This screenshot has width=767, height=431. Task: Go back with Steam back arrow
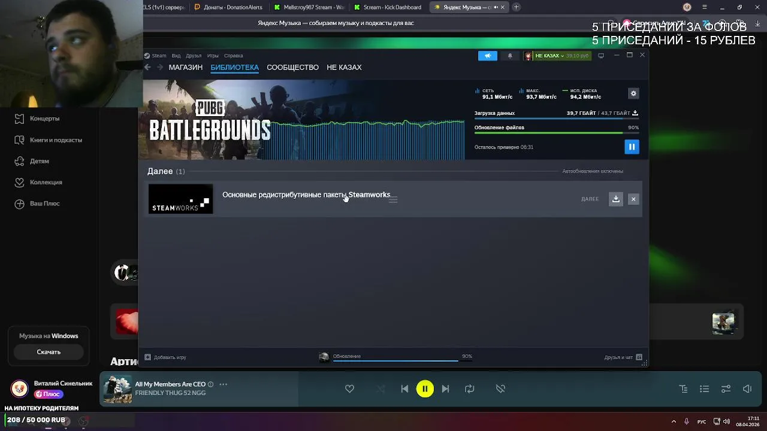147,67
